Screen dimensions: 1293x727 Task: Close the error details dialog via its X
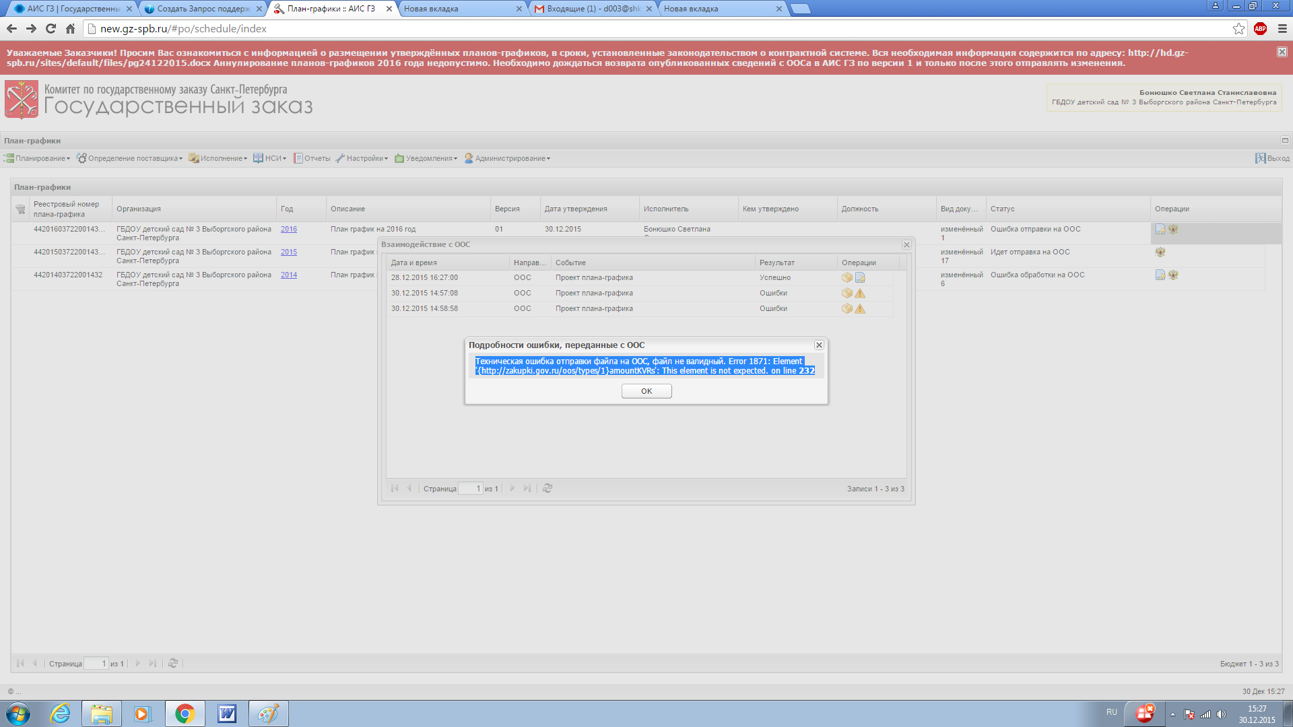point(819,345)
